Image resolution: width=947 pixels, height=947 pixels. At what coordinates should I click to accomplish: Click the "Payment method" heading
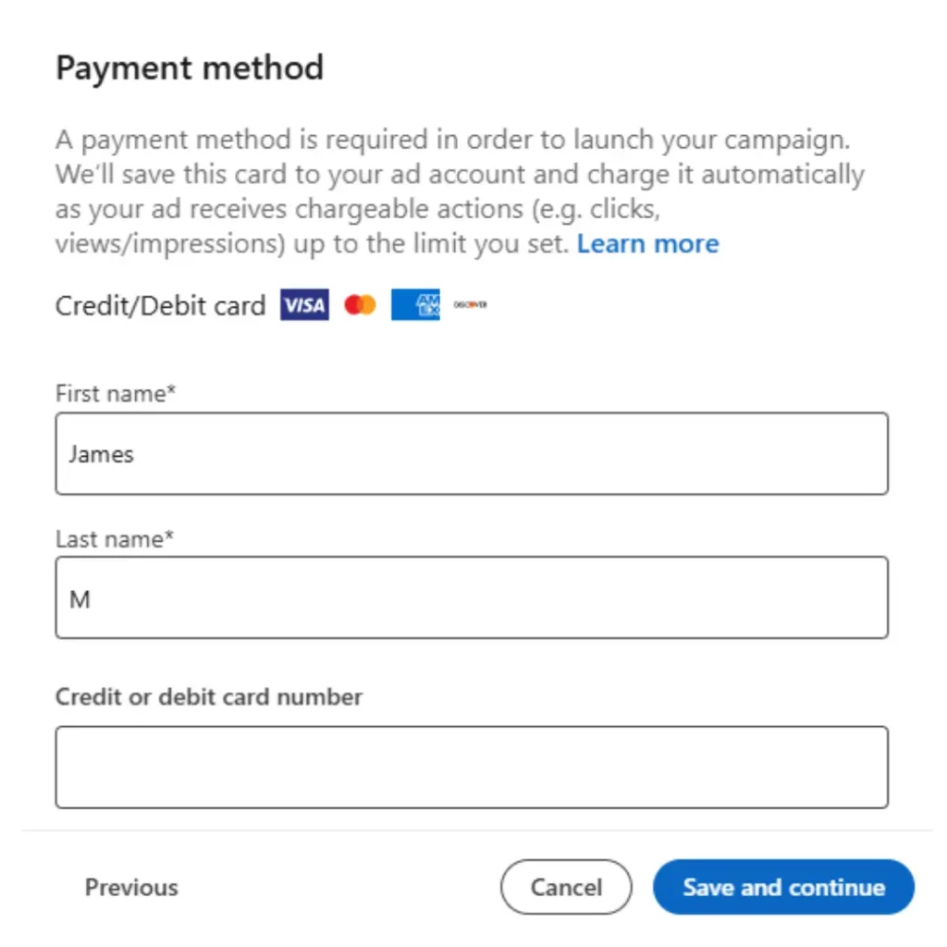190,68
